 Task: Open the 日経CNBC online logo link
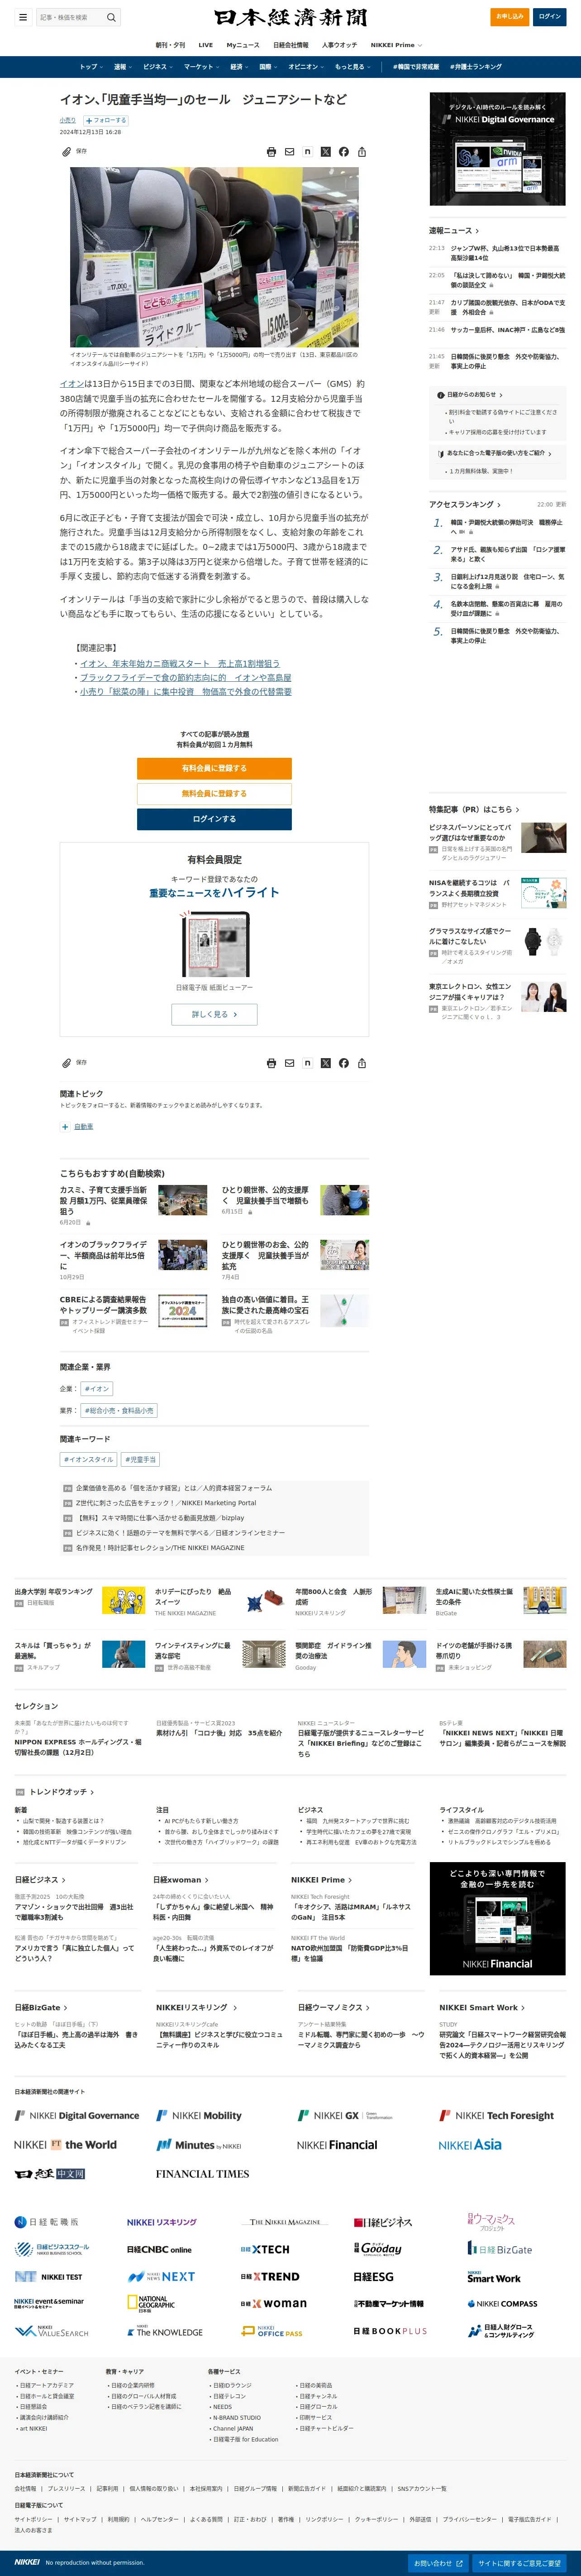point(159,2249)
